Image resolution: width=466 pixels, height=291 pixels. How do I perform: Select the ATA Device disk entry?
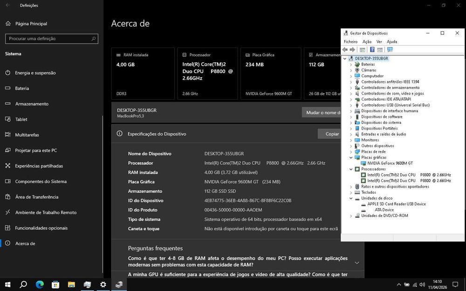[384, 210]
